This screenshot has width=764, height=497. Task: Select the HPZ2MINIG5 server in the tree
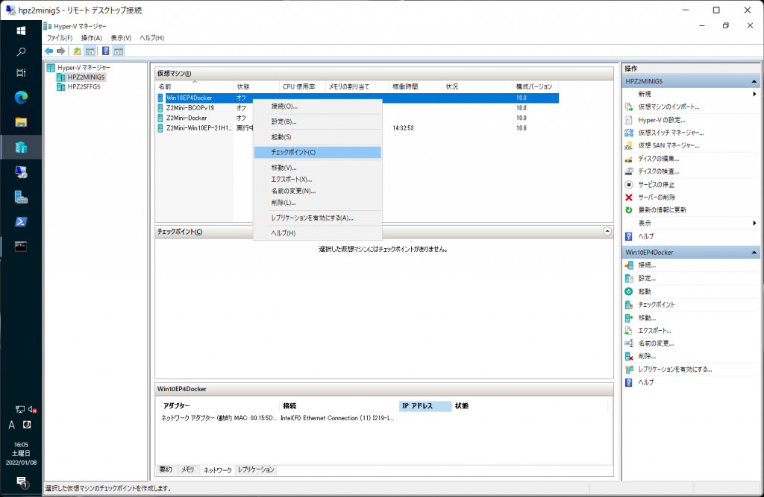[x=86, y=77]
